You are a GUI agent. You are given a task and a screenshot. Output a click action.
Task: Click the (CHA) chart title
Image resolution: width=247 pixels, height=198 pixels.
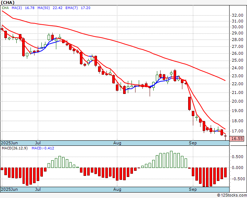(x=8, y=3)
